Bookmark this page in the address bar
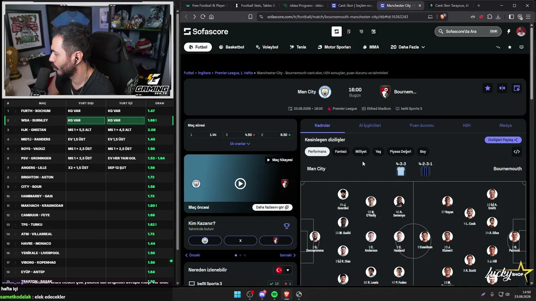536x301 pixels. pyautogui.click(x=250, y=17)
